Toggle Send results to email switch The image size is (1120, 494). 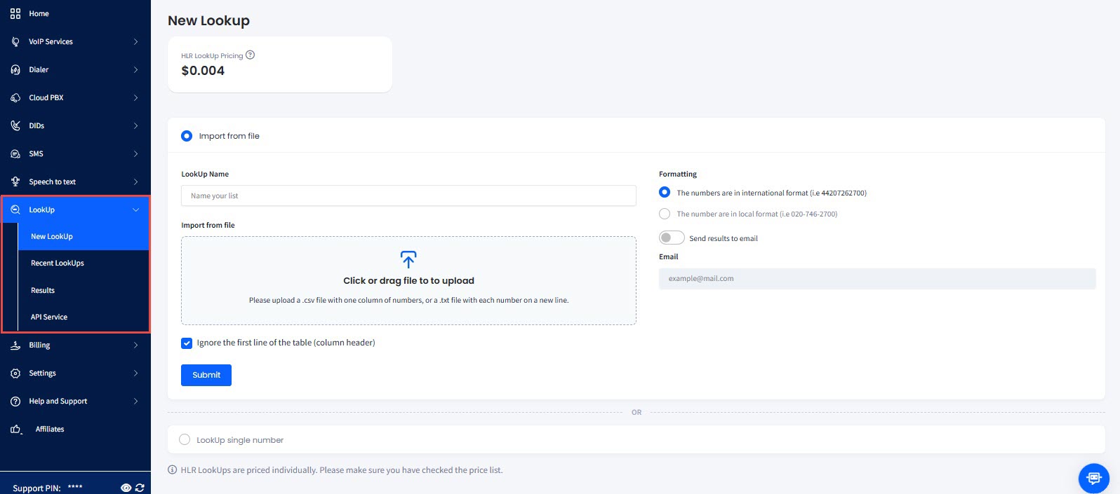tap(672, 238)
